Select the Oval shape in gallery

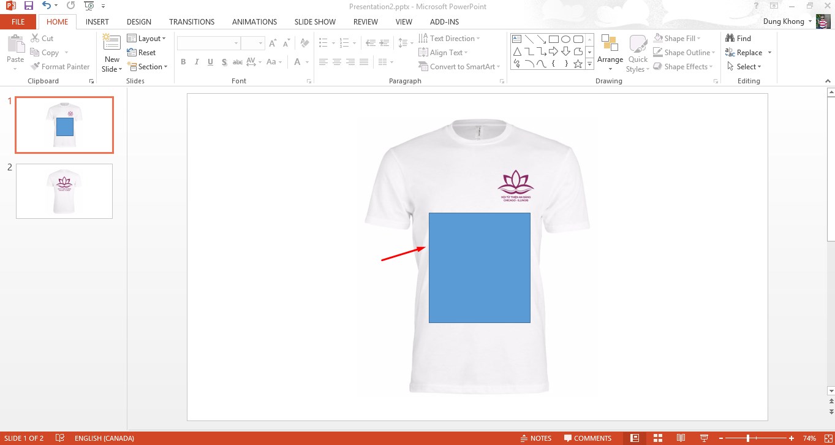pos(565,39)
